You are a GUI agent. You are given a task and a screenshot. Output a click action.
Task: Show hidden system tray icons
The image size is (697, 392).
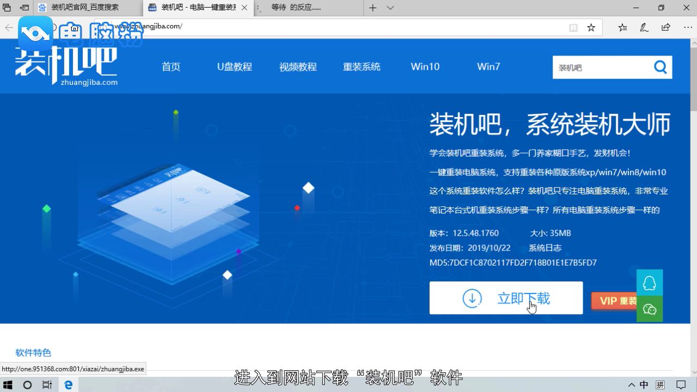pos(632,384)
